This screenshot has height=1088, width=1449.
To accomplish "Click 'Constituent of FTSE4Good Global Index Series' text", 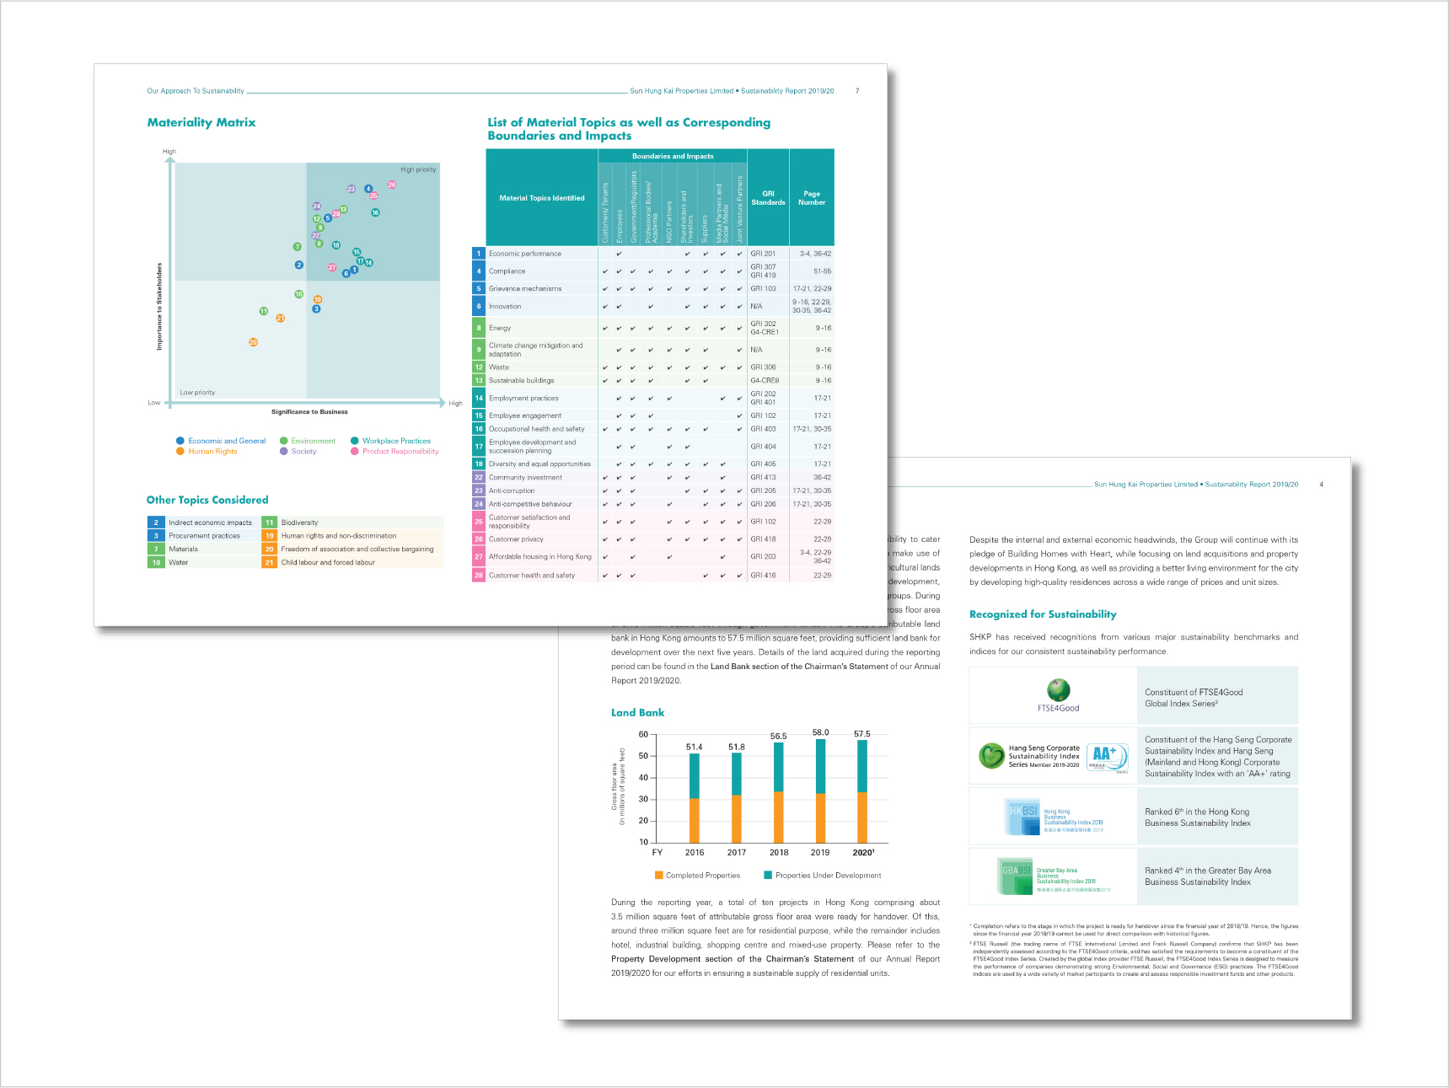I will click(1194, 698).
